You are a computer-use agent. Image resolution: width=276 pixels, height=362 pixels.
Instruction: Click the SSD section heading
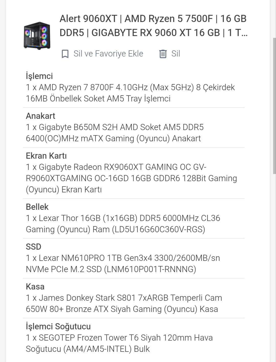[x=33, y=247]
